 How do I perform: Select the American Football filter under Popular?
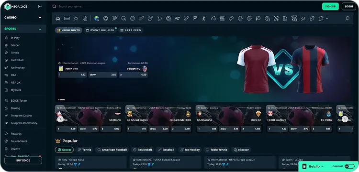pos(112,150)
